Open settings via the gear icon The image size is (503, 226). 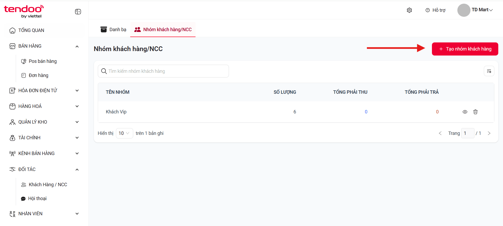(x=409, y=10)
